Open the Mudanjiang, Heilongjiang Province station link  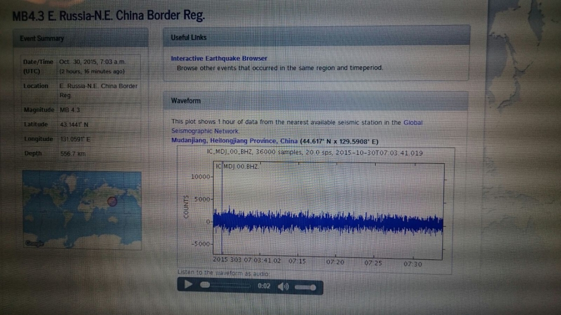[234, 140]
